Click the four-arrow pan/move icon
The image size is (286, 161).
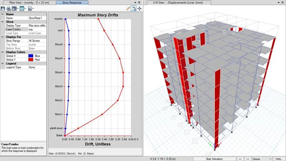point(139,9)
